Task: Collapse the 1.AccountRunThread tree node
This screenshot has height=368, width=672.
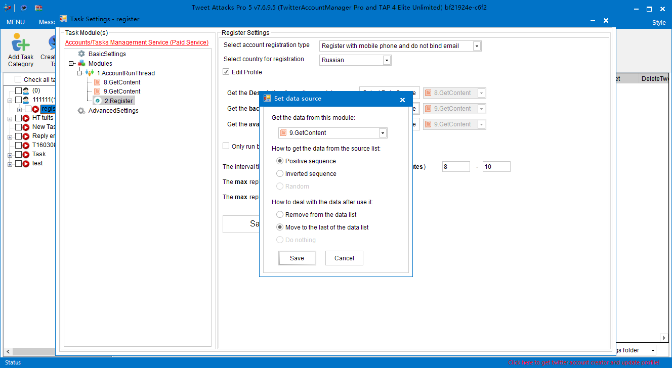Action: (79, 73)
